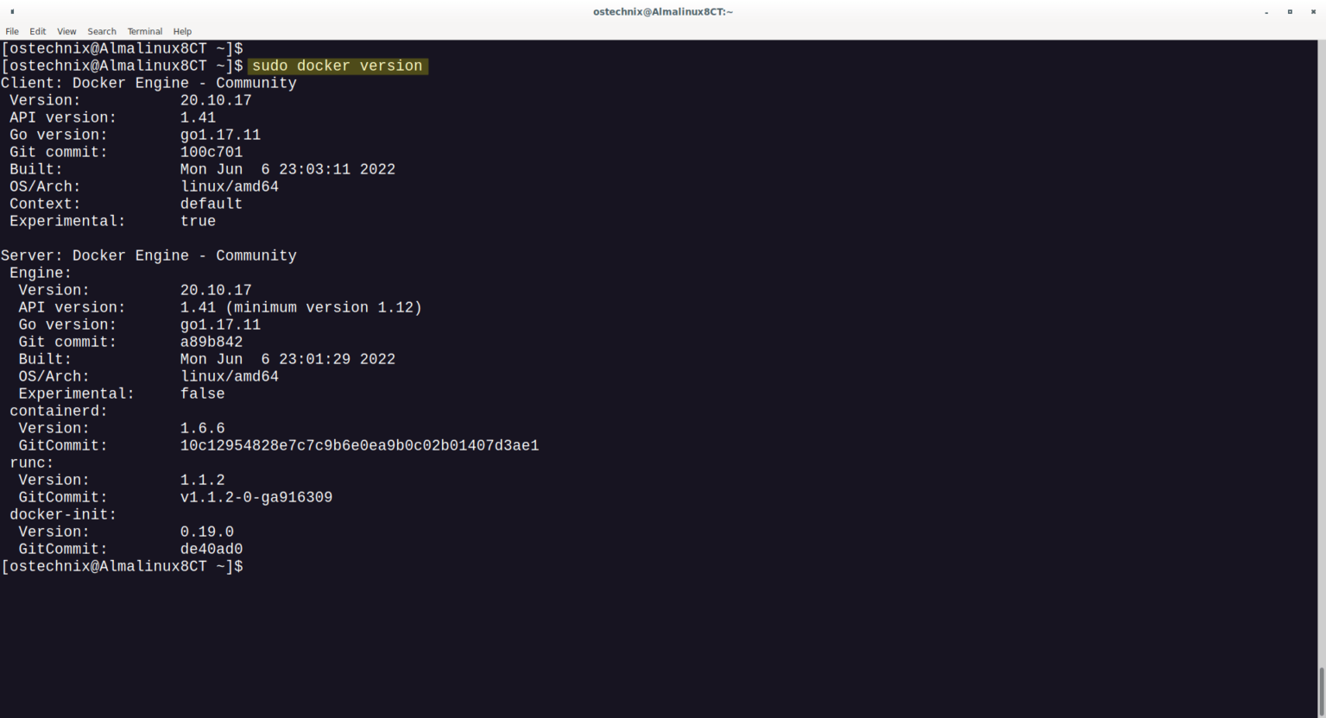Click the window title ostechnix@Almalinux8CT
This screenshot has width=1326, height=718.
(x=662, y=12)
